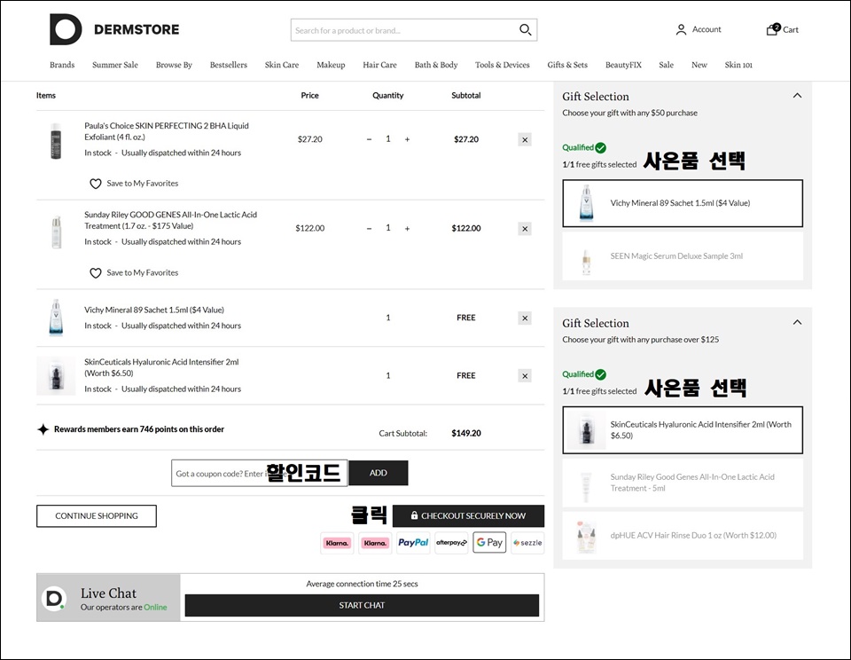This screenshot has height=660, width=851.
Task: Go to Bestsellers in the navigation
Action: click(x=229, y=65)
